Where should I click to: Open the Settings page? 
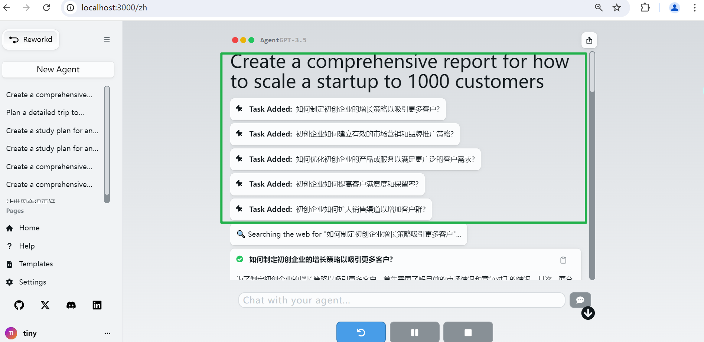tap(32, 282)
